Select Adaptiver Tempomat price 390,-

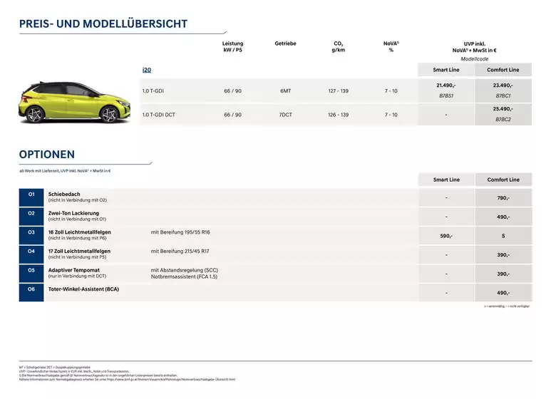click(503, 274)
